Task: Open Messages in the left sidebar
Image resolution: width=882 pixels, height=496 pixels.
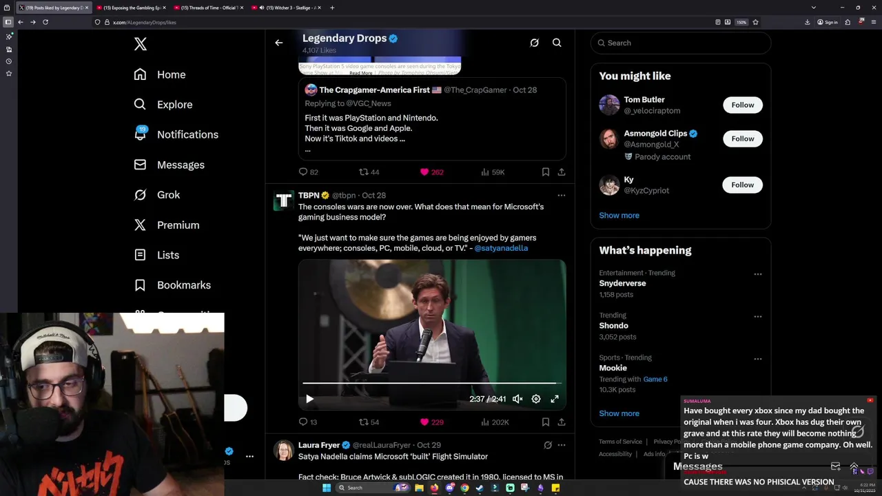Action: [x=170, y=165]
